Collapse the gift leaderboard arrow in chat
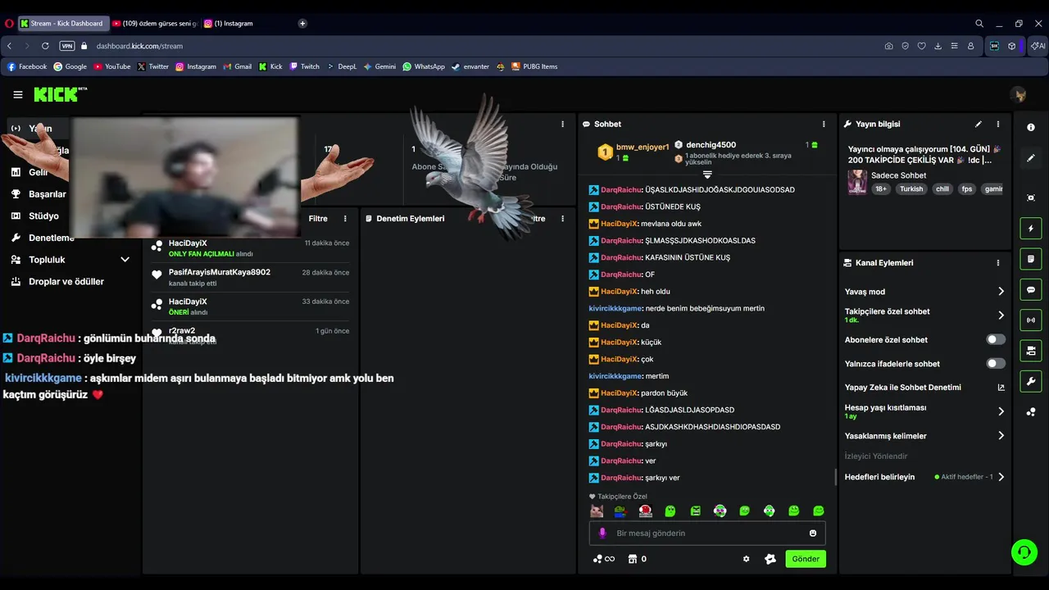The width and height of the screenshot is (1049, 590). pyautogui.click(x=707, y=175)
